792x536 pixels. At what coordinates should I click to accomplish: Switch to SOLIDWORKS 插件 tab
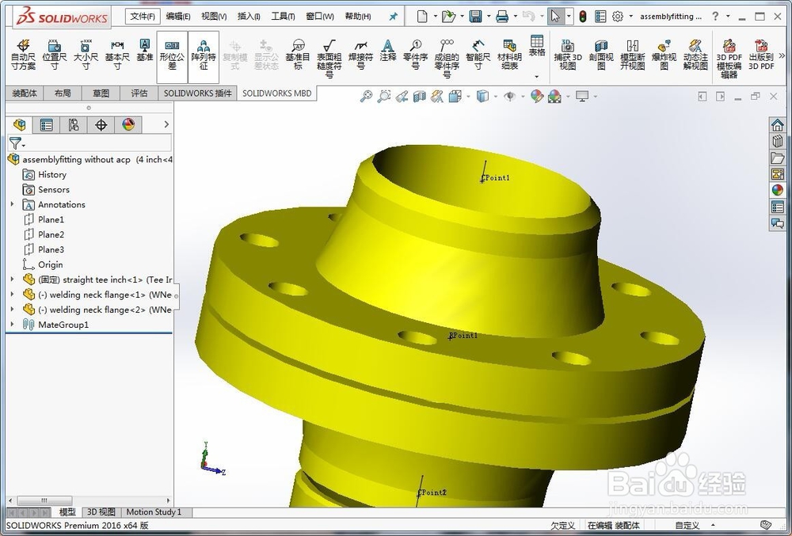click(x=197, y=93)
